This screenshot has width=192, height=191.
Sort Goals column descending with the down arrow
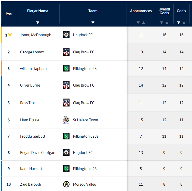click(x=179, y=23)
